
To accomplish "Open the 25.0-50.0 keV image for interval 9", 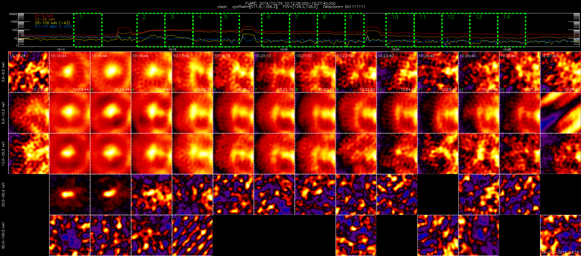I will pos(356,194).
